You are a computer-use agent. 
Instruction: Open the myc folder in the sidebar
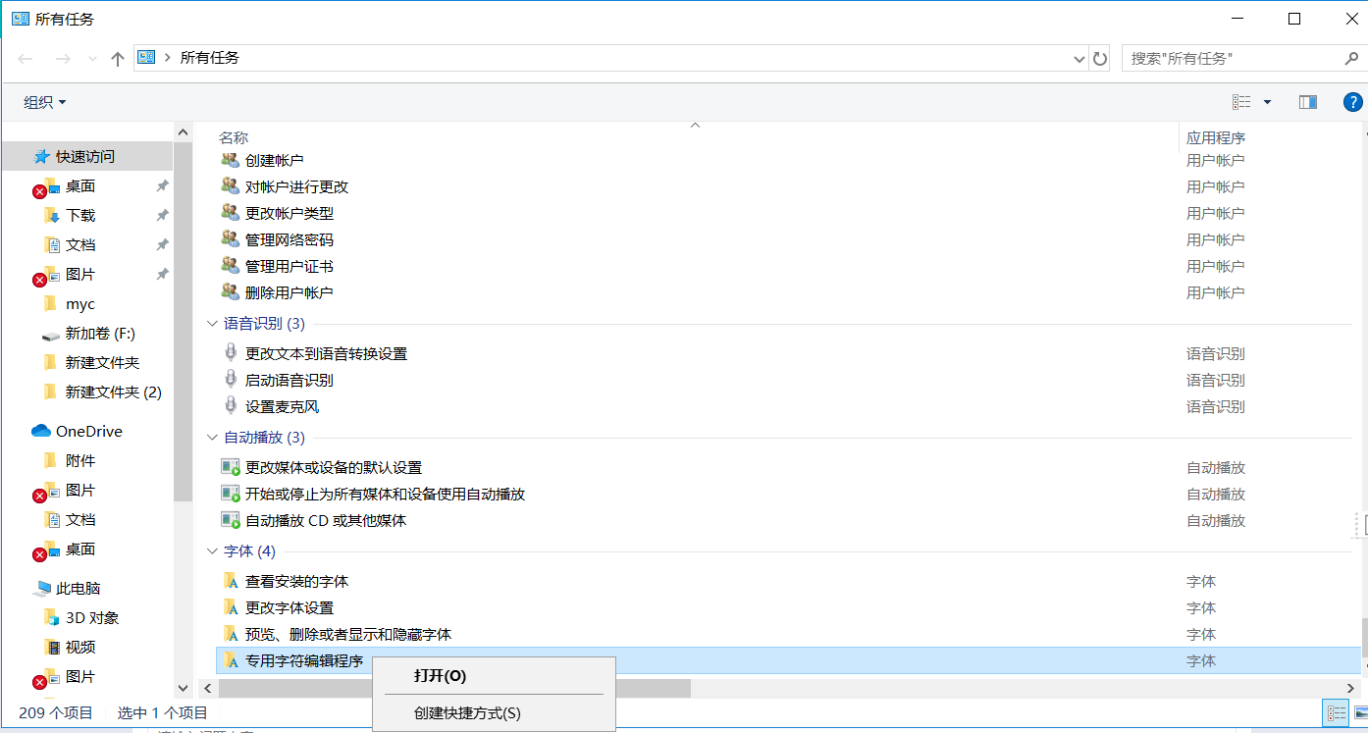(x=80, y=304)
